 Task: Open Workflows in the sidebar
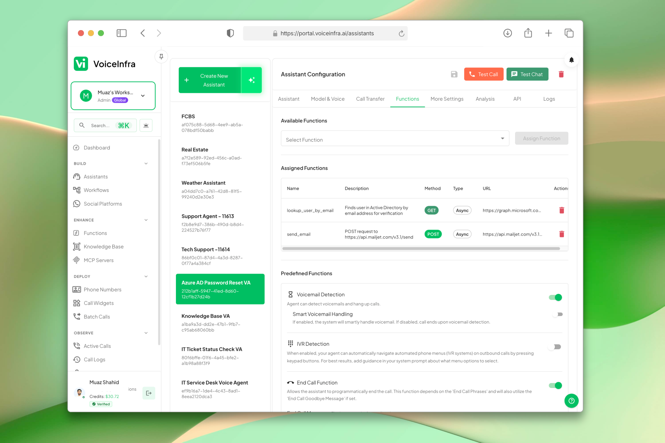(x=96, y=190)
